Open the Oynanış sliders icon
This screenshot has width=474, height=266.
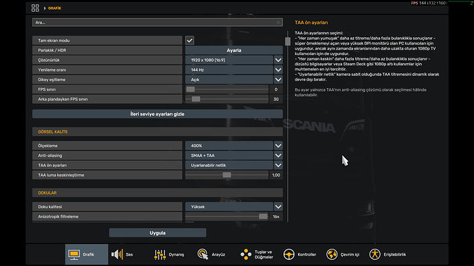click(160, 254)
